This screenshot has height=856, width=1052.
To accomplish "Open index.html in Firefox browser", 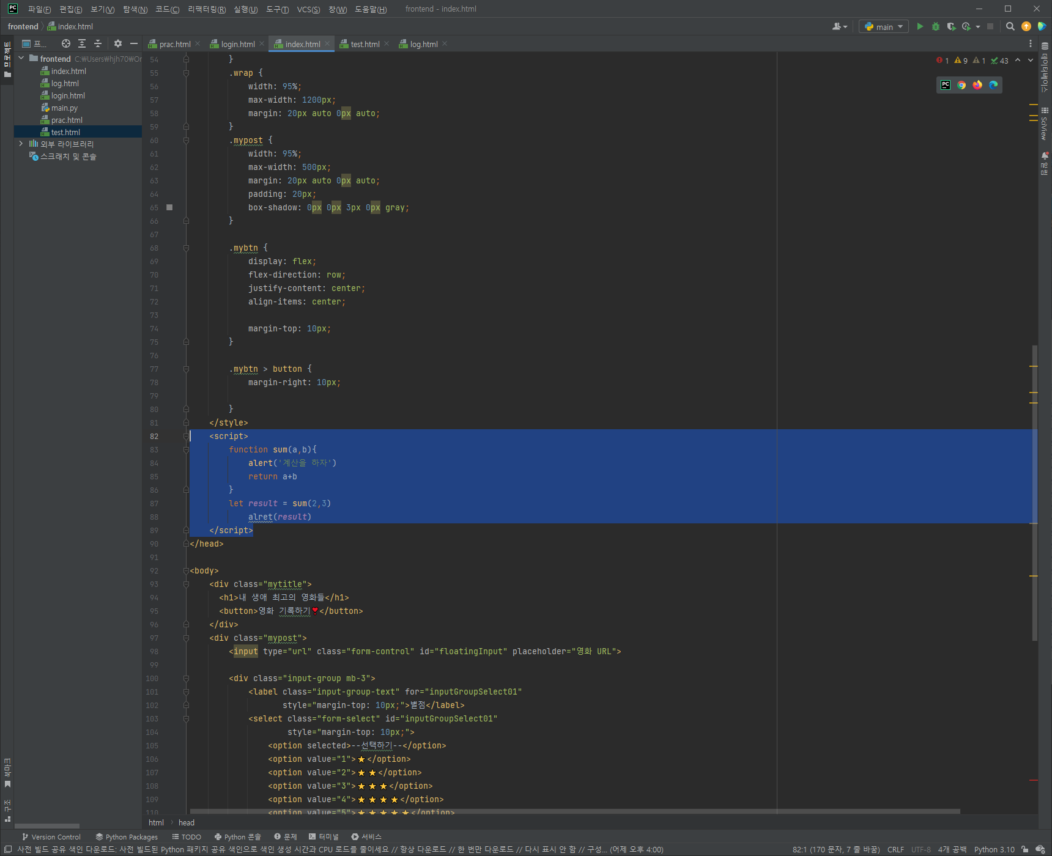I will (977, 85).
